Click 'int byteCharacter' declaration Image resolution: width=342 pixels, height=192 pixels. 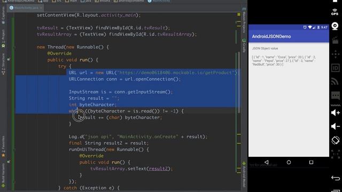pyautogui.click(x=92, y=105)
